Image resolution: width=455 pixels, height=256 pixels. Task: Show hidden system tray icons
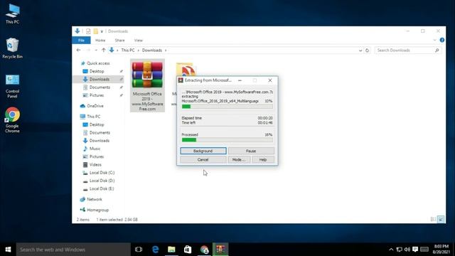coord(391,250)
